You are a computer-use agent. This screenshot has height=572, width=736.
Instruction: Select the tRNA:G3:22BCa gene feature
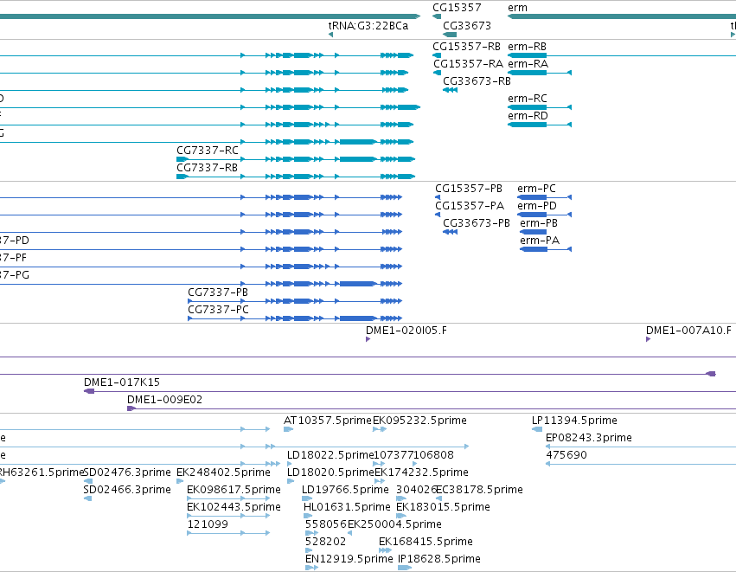point(330,35)
